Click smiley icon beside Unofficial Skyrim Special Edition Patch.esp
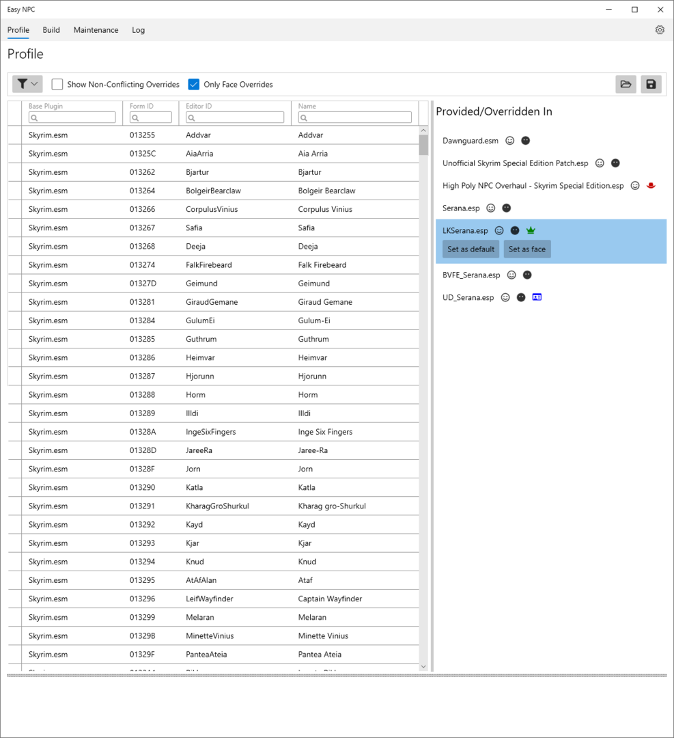This screenshot has width=674, height=738. tap(600, 163)
